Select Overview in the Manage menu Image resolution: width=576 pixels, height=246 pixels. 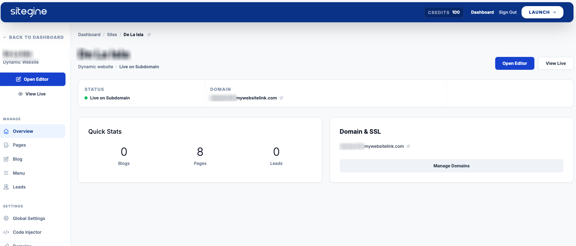pyautogui.click(x=33, y=131)
